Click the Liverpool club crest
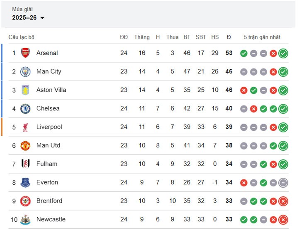307x230 pixels. click(x=25, y=127)
